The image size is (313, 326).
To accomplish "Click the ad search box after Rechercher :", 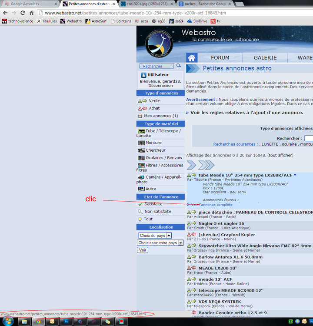I will click(x=309, y=138).
